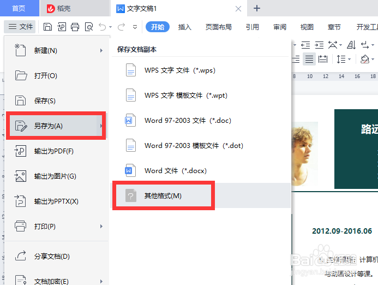Open the 审阅 ribbon tab
Image resolution: width=378 pixels, height=285 pixels.
coord(280,27)
